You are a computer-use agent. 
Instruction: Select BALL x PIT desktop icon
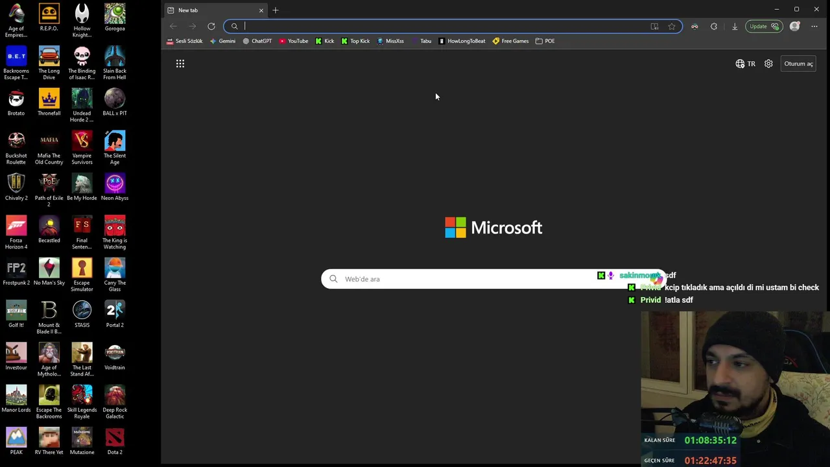click(115, 102)
